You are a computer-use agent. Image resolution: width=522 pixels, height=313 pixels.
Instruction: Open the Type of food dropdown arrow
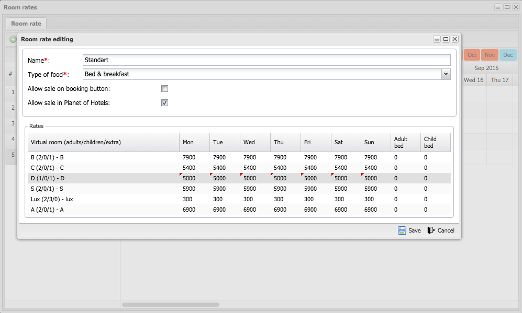point(446,74)
